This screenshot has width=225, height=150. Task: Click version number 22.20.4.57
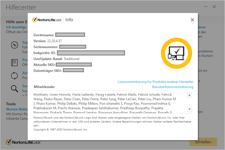pos(54,41)
